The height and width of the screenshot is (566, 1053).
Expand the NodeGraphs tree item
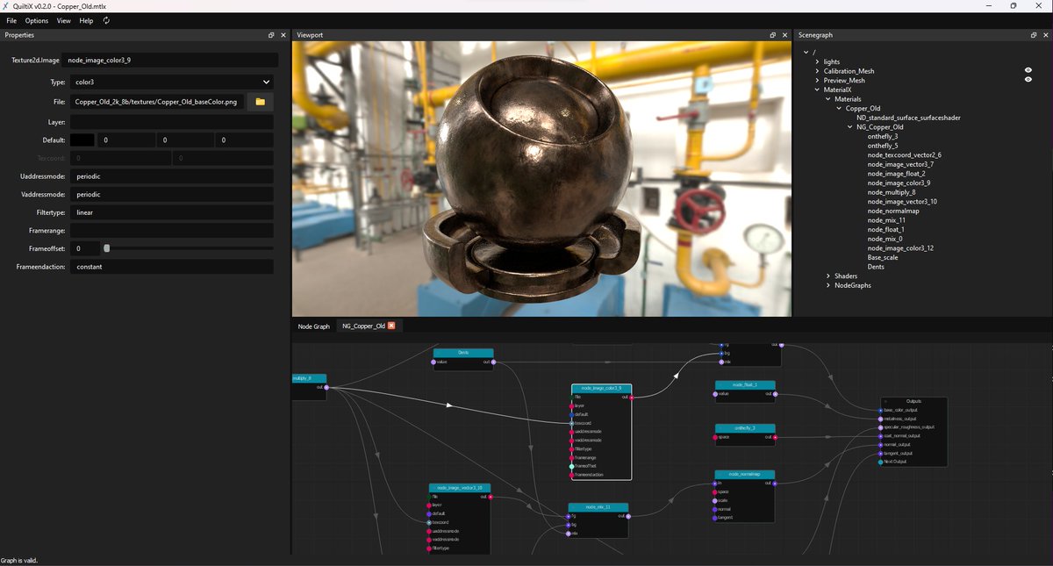827,285
